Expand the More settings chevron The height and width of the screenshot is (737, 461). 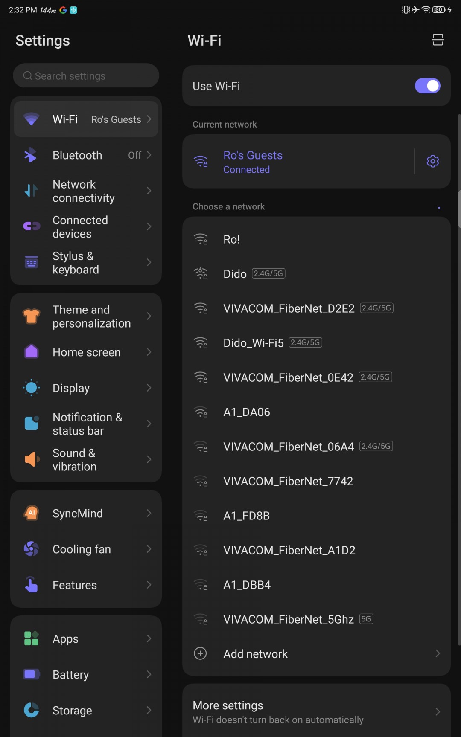[438, 711]
